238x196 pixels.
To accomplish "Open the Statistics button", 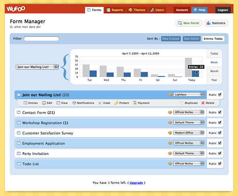I will click(216, 23).
